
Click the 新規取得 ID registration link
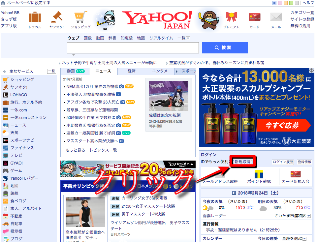(242, 162)
